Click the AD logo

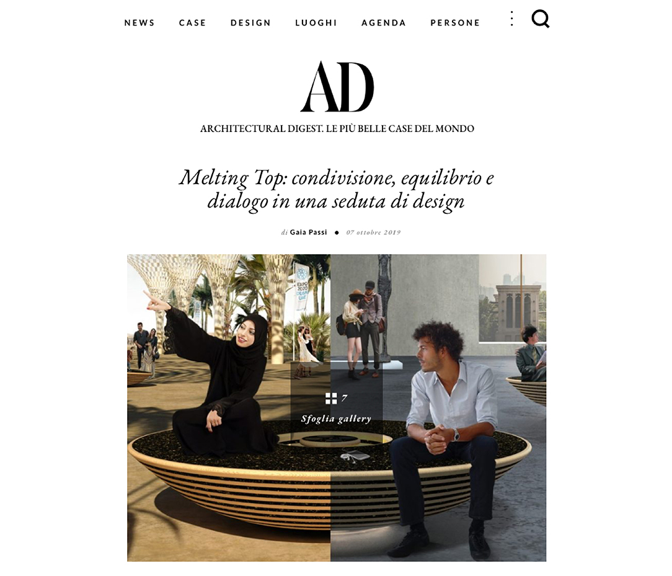click(337, 87)
